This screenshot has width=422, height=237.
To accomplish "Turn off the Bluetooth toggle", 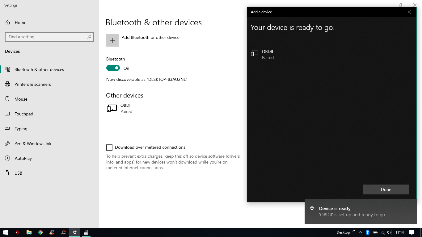I will point(113,68).
